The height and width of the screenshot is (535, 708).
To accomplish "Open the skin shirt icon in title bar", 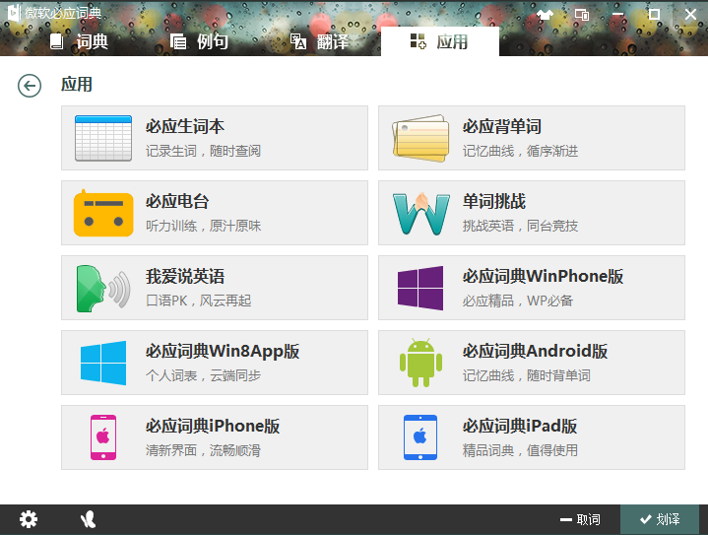I will 545,15.
